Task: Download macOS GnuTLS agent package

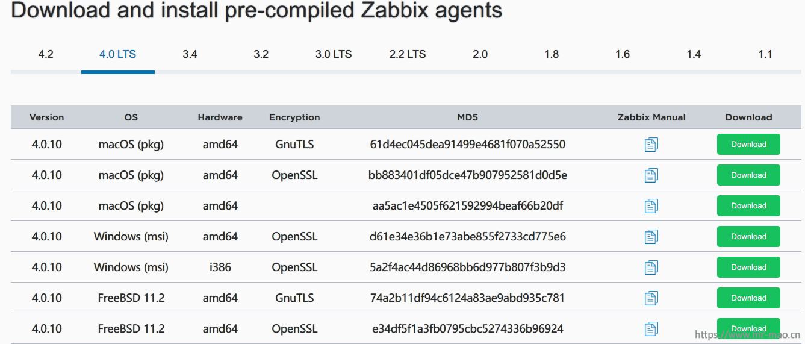Action: pyautogui.click(x=748, y=145)
